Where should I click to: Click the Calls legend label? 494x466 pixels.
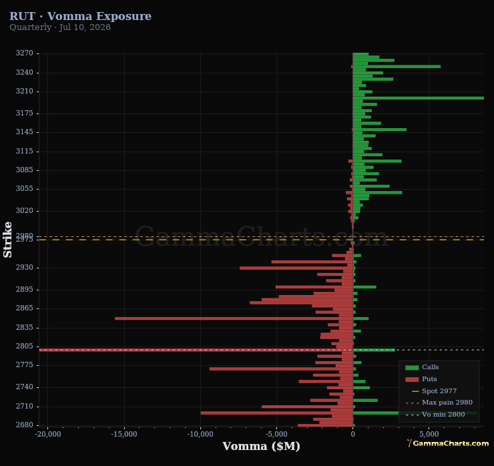[x=431, y=367]
